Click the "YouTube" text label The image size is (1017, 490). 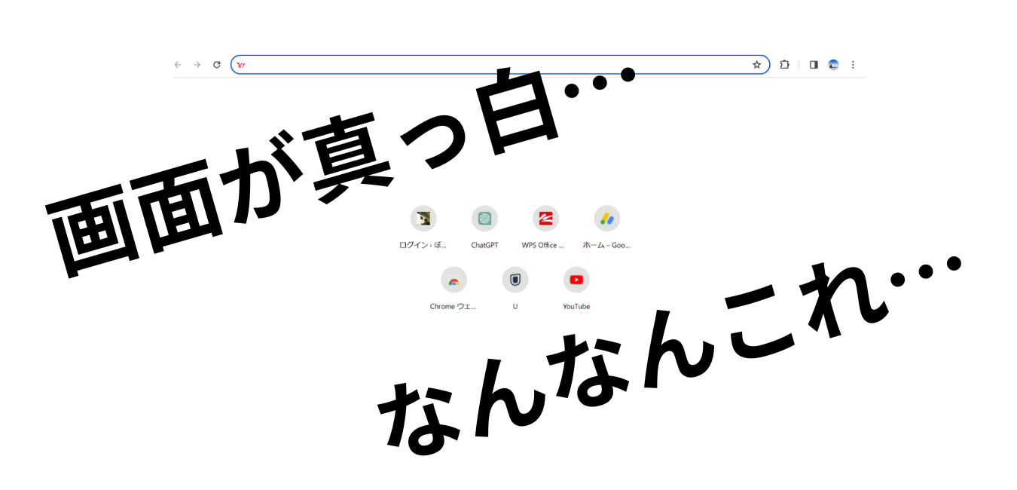click(x=576, y=307)
